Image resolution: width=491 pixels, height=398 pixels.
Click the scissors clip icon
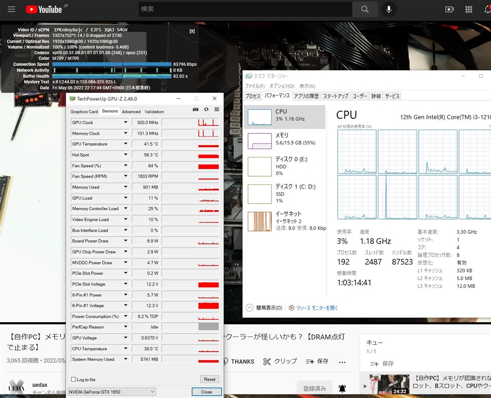[x=267, y=362]
